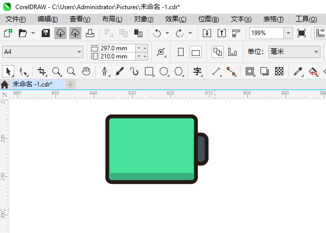This screenshot has width=326, height=233.
Task: Select the Drop Shadow tool
Action: tap(264, 71)
